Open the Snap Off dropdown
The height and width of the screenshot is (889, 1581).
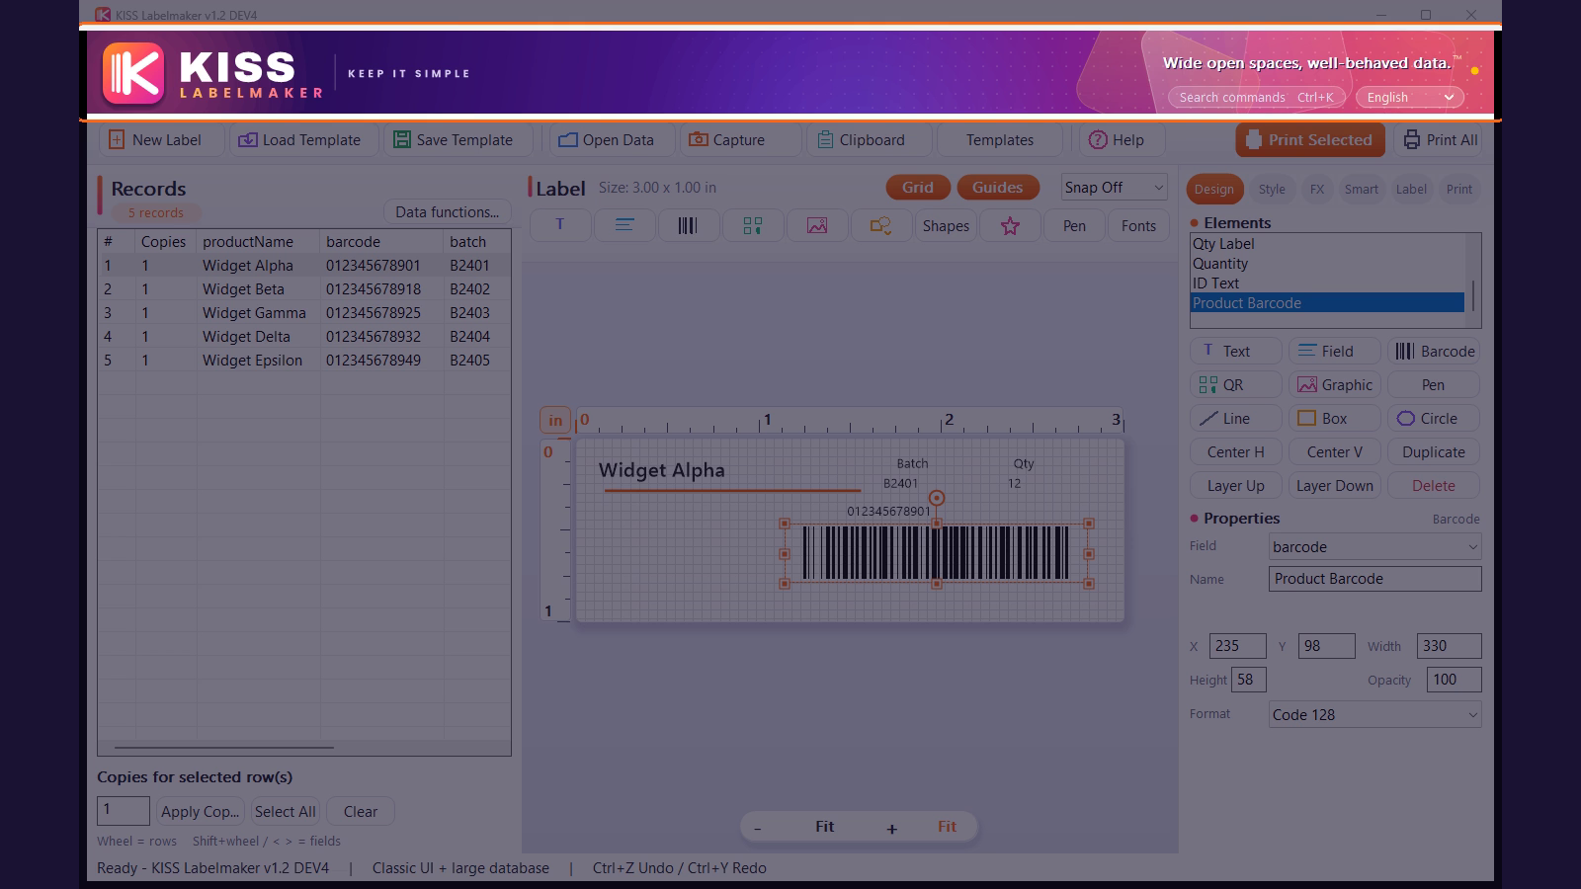(x=1114, y=188)
